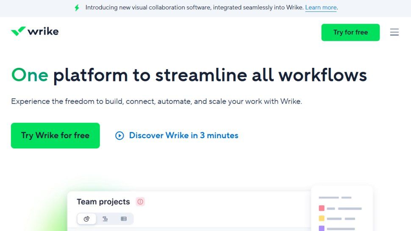This screenshot has width=411, height=231.
Task: Click the purple color square in legend
Action: tap(322, 228)
